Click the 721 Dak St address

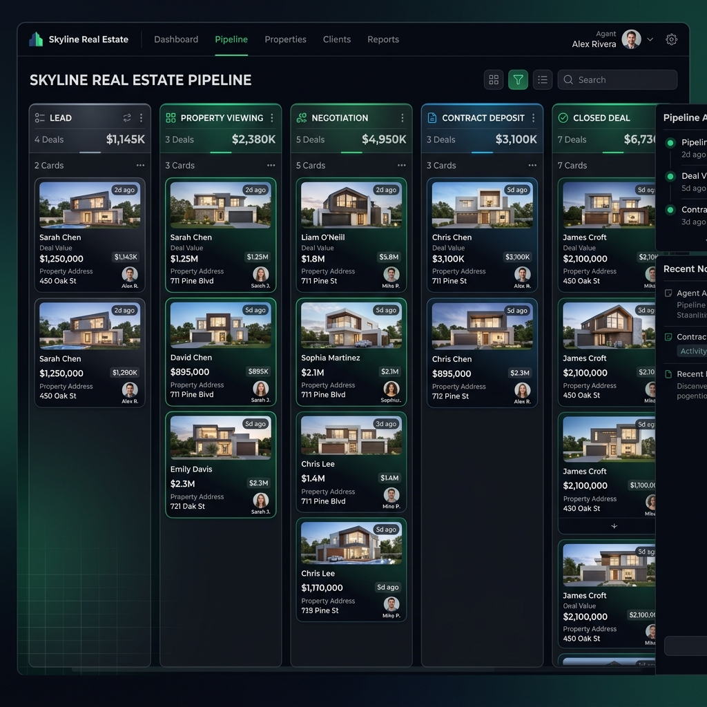(188, 506)
